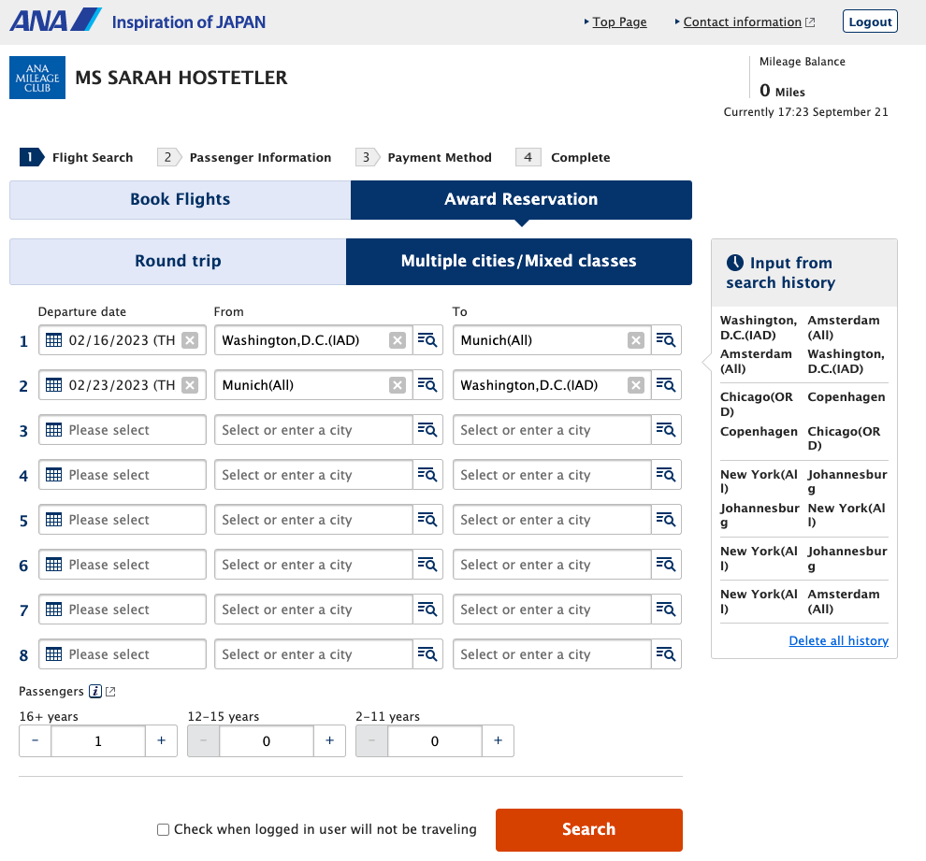
Task: Decrease the 16+ years passenger count
Action: 36,740
